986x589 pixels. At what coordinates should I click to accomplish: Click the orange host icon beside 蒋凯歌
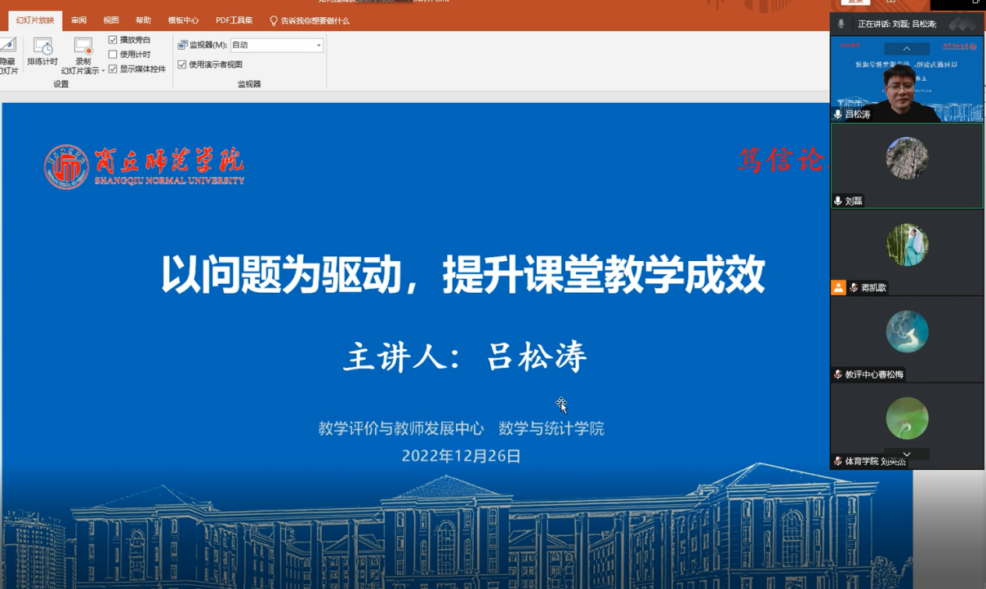(x=838, y=287)
